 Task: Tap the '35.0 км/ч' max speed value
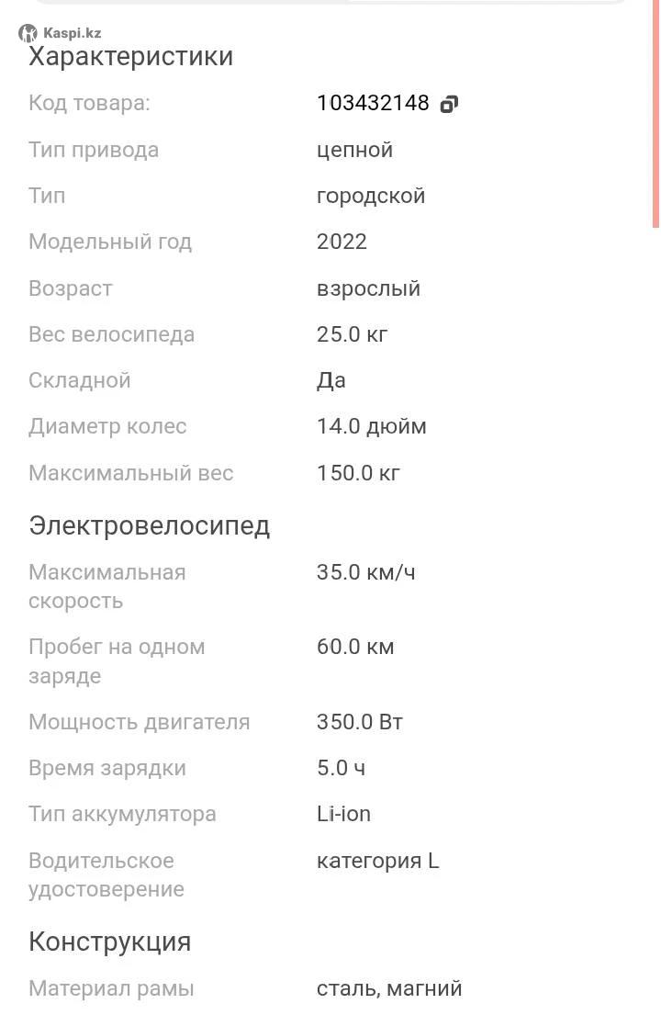(x=366, y=572)
